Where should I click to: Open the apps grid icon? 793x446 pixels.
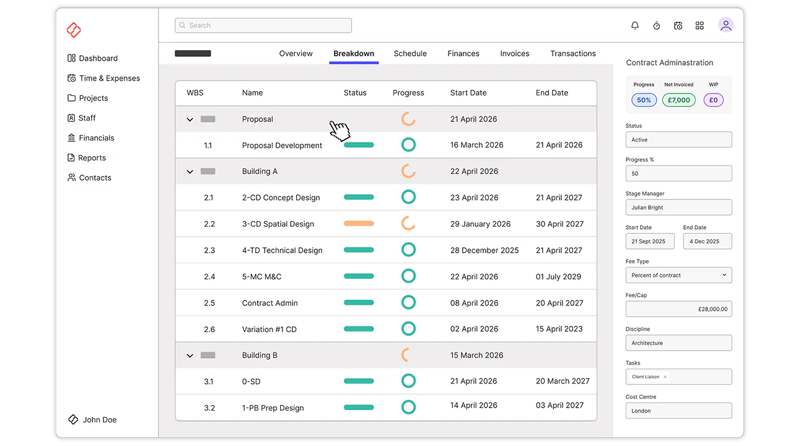(699, 25)
